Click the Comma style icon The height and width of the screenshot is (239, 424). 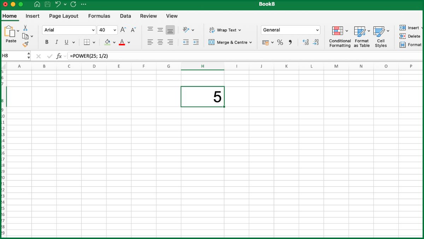[290, 42]
